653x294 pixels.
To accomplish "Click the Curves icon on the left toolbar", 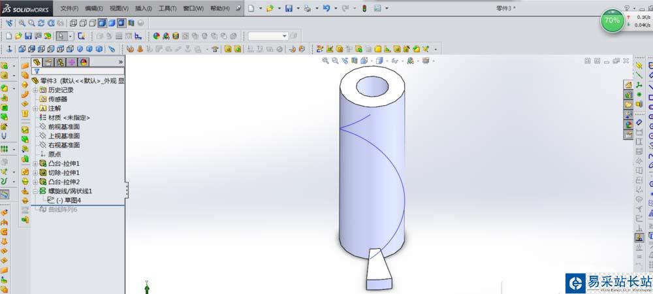I will click(x=5, y=181).
